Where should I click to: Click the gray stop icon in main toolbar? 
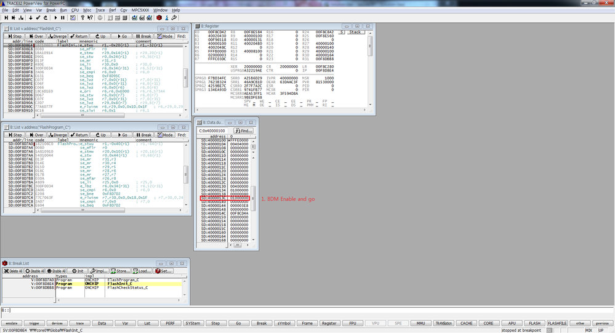100,18
